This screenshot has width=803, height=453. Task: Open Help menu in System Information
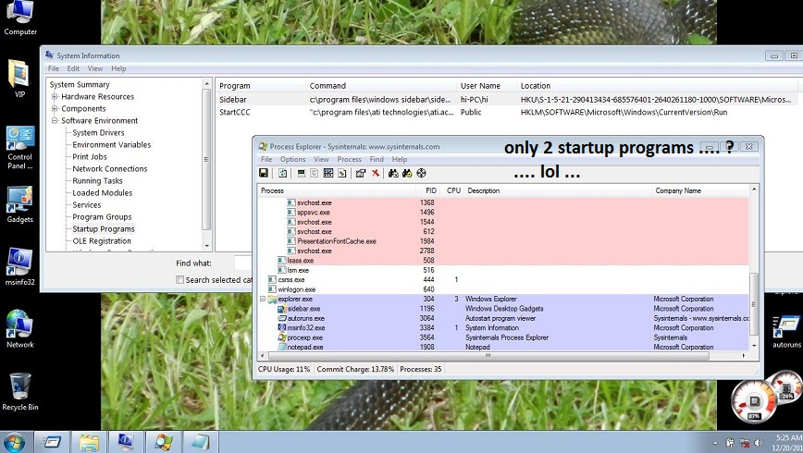[118, 68]
